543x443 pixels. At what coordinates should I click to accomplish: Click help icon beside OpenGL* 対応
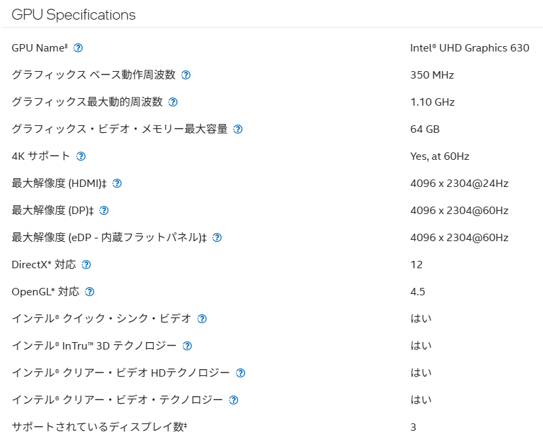[x=89, y=292]
